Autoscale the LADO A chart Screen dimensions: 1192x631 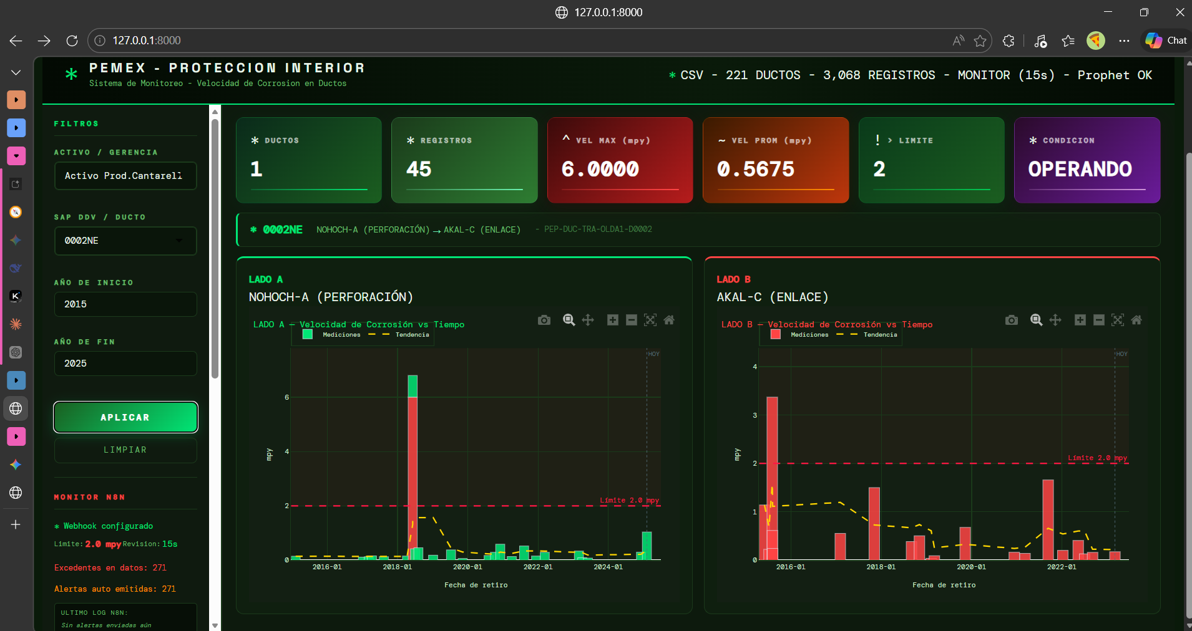coord(650,320)
